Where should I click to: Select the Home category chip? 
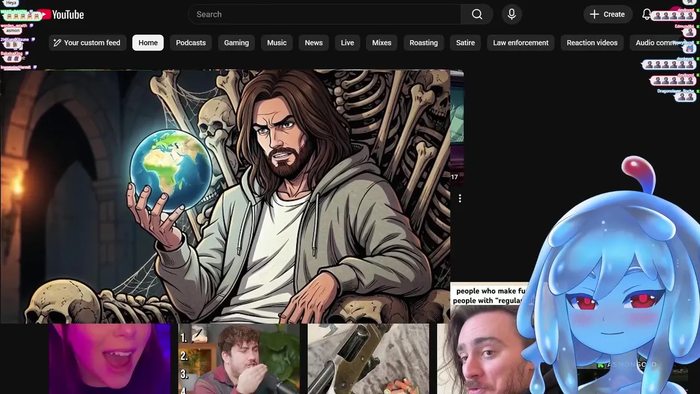point(148,43)
